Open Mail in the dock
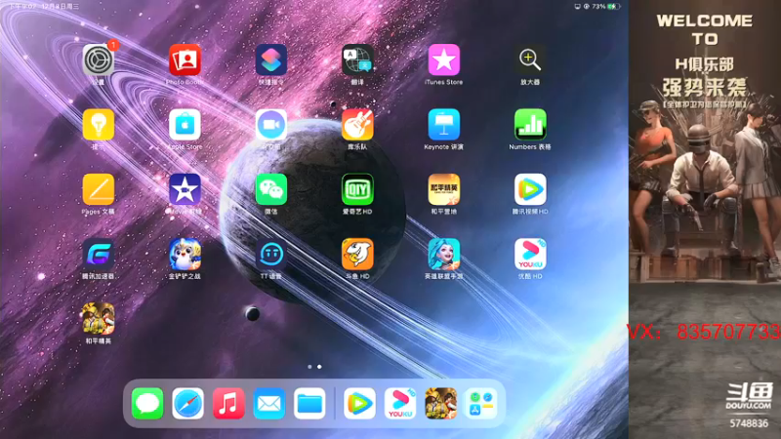 coord(269,403)
